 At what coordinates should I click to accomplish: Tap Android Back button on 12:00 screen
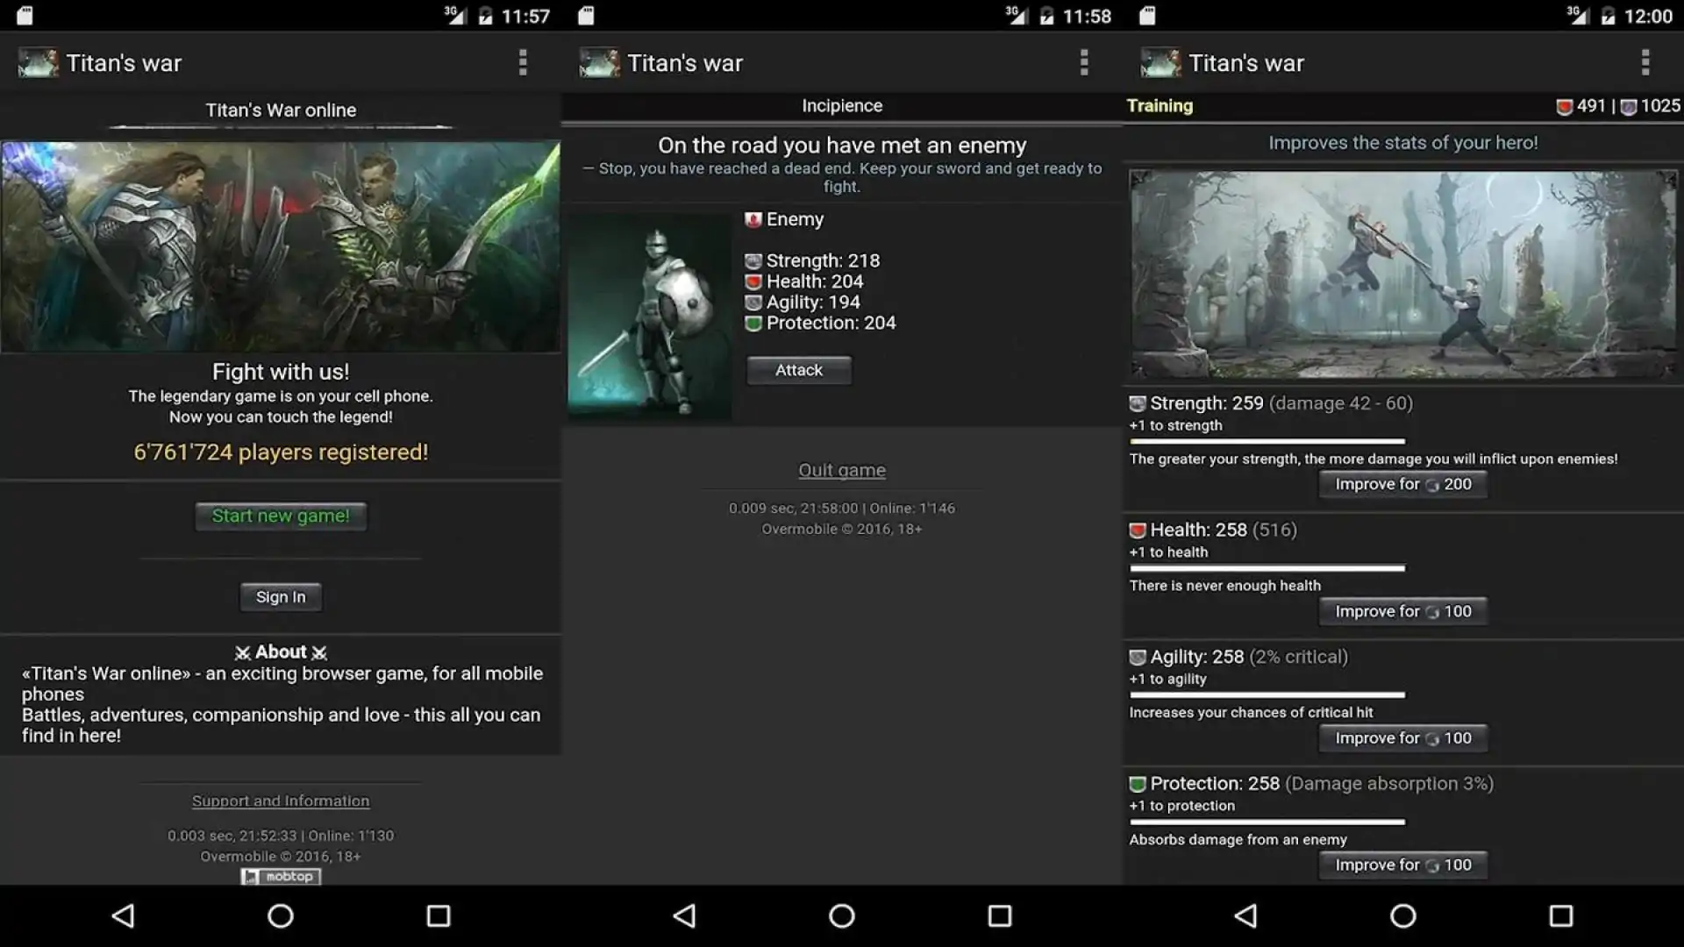coord(1245,916)
